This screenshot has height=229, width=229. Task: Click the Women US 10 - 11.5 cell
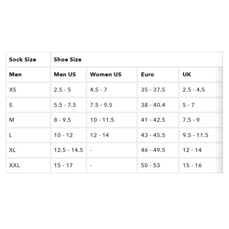[x=102, y=120]
